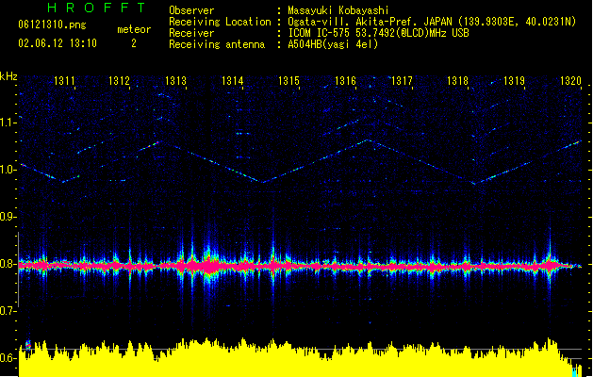Click the 1320 time axis marker
This screenshot has height=377, width=593.
[x=570, y=80]
